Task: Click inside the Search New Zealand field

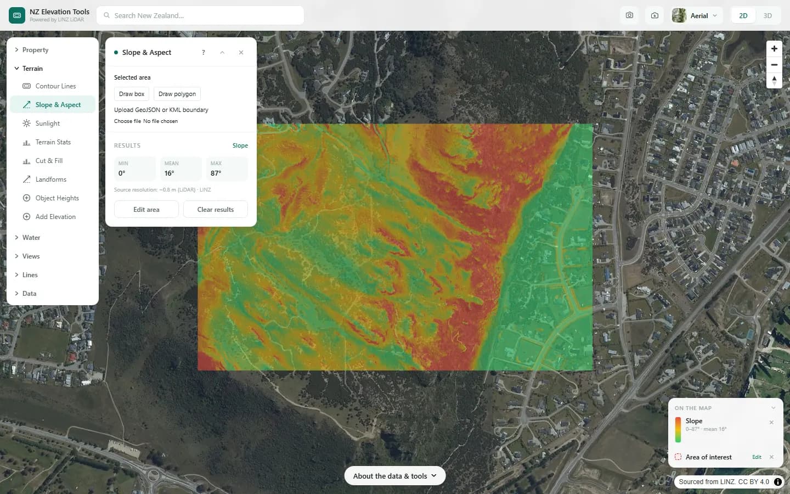Action: coord(200,15)
